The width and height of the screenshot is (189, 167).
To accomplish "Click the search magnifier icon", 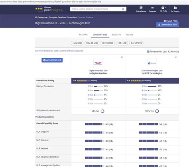I will 123,9.
